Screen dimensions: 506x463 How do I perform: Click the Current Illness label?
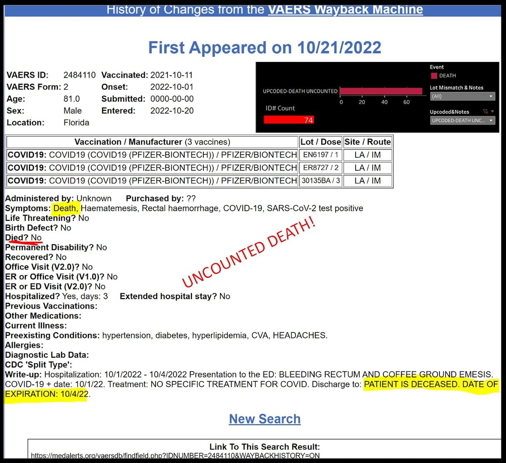tap(36, 326)
